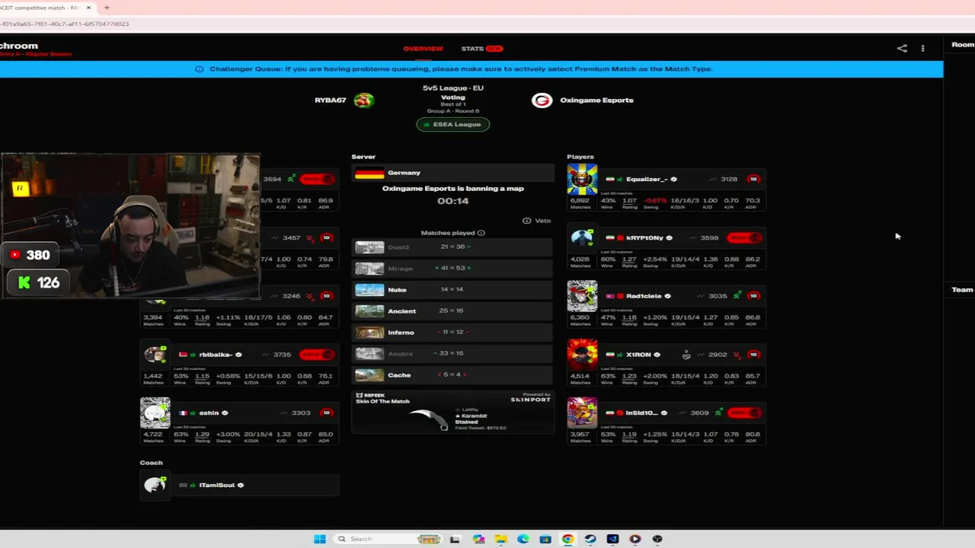Click the browser address bar URL
This screenshot has height=548, width=975.
point(65,24)
